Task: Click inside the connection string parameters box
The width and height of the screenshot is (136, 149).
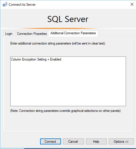Action: pos(68,81)
